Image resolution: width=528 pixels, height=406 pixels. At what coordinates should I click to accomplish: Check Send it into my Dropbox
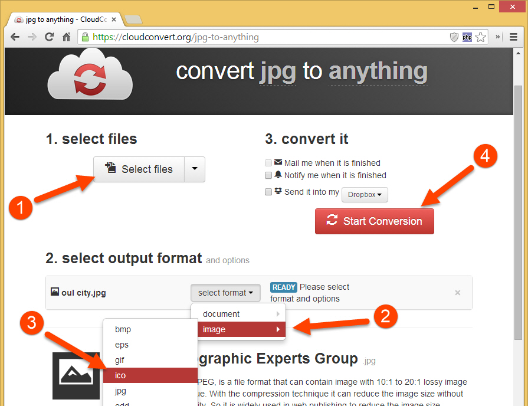268,191
